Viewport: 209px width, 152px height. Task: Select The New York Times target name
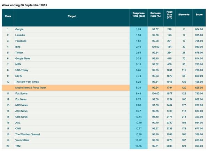pos(27,82)
